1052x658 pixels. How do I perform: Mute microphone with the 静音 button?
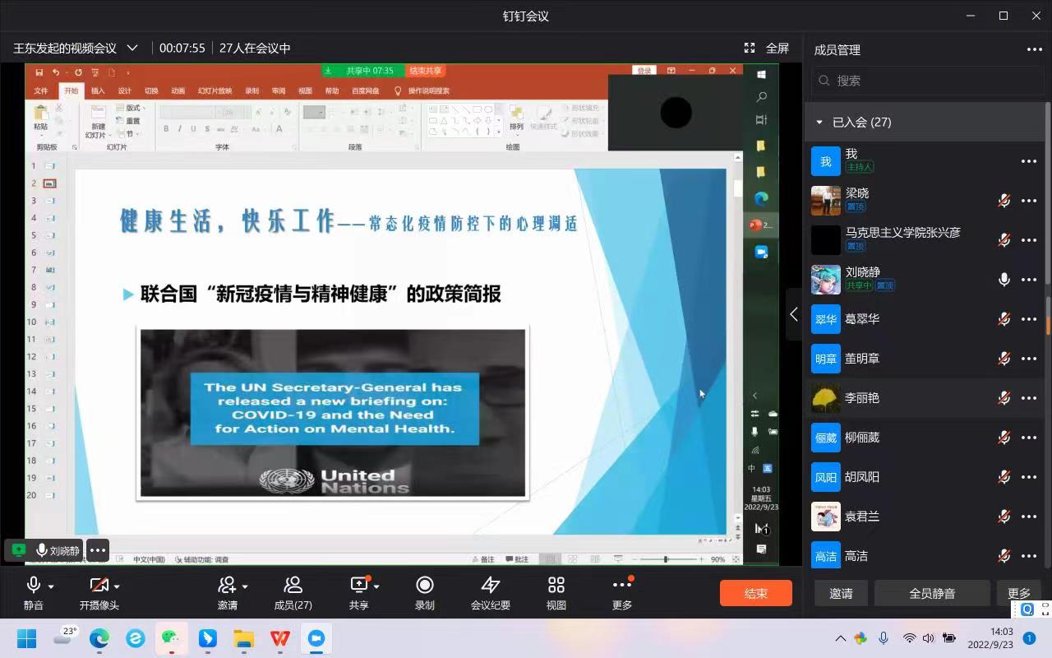tap(34, 592)
